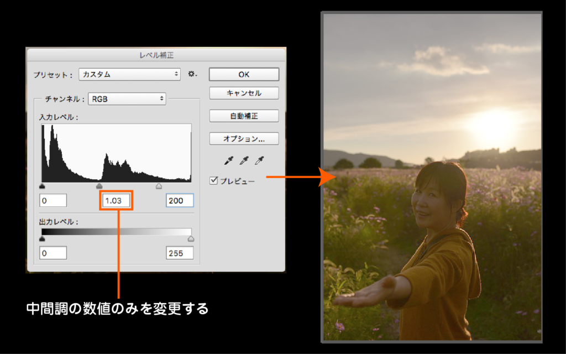
Task: Select the gray point eyedropper tool
Action: pyautogui.click(x=244, y=160)
